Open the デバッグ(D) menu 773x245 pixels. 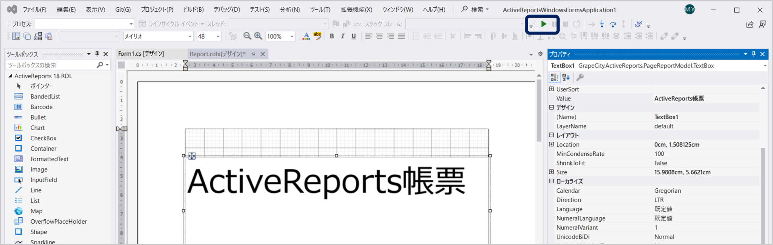click(227, 10)
